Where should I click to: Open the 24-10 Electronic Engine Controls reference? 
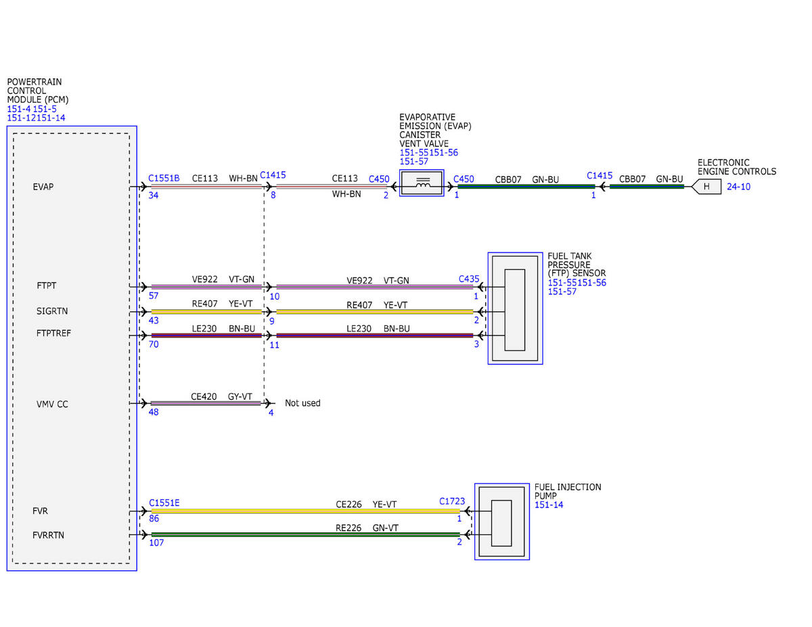[738, 187]
